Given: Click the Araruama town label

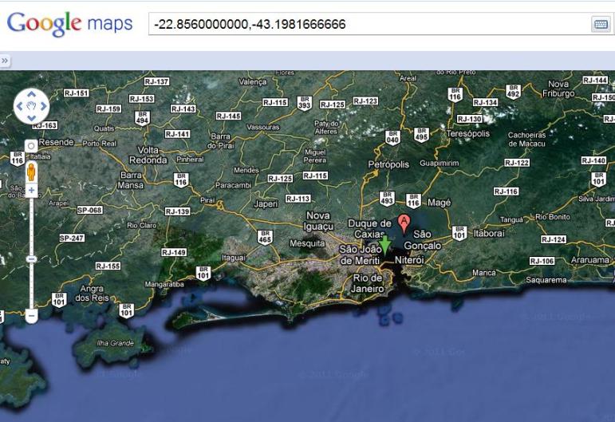Looking at the screenshot, I should coord(590,259).
